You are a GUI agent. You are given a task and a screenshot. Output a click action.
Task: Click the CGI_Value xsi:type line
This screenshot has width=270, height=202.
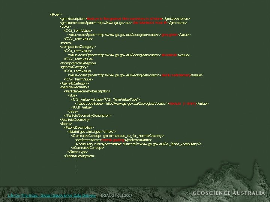106,100
